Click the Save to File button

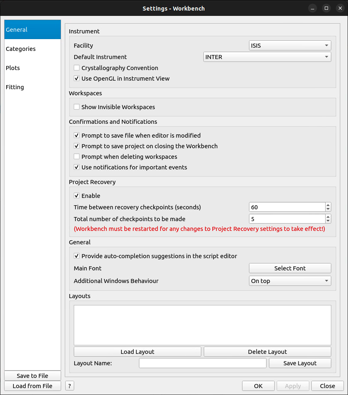pos(33,376)
